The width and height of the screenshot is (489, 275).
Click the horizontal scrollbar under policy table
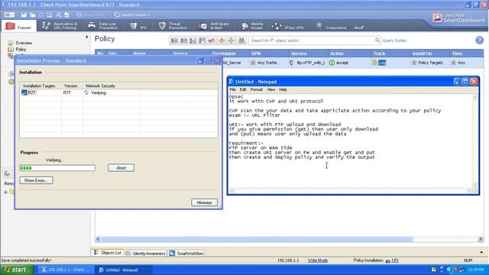(257, 239)
